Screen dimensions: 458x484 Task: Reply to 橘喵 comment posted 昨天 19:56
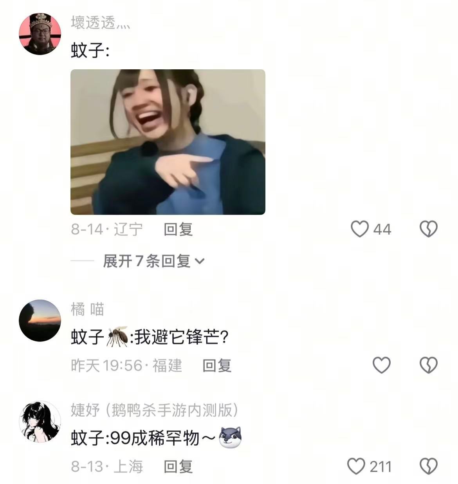[217, 365]
